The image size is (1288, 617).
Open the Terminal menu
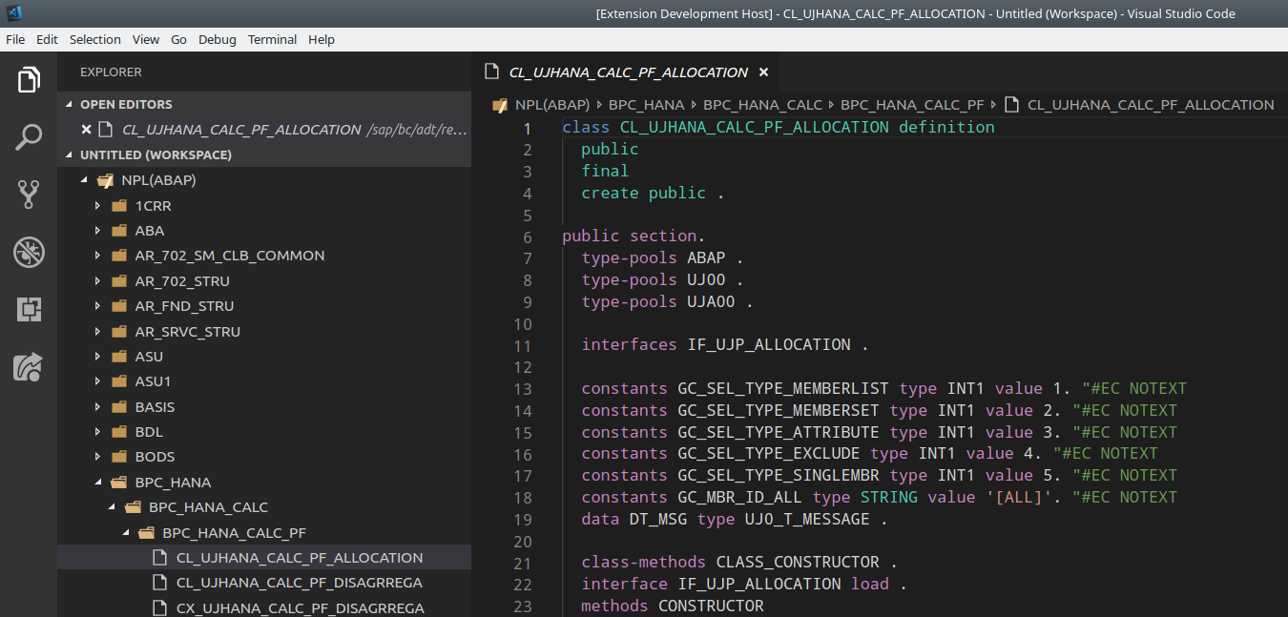(x=272, y=39)
